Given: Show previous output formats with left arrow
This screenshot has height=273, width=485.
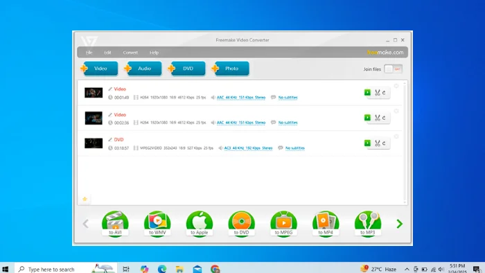Looking at the screenshot, I should (86, 224).
